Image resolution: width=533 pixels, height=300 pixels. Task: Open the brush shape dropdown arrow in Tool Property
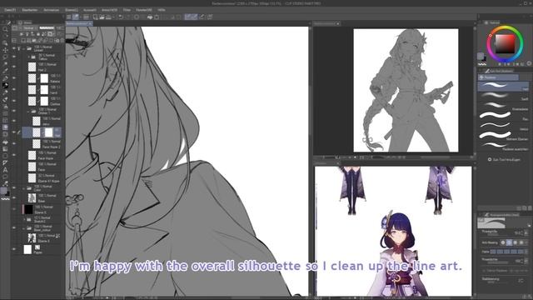(529, 225)
